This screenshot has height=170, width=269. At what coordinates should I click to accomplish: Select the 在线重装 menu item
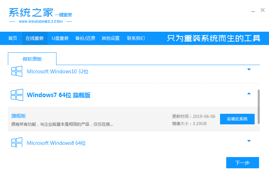point(35,38)
